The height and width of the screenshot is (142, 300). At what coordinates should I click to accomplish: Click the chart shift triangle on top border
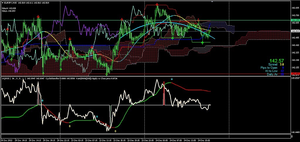click(212, 1)
